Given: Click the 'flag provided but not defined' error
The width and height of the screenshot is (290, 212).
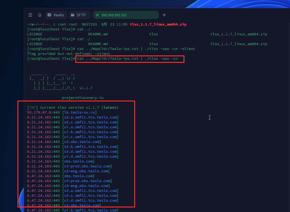Looking at the screenshot, I should click(x=68, y=54).
